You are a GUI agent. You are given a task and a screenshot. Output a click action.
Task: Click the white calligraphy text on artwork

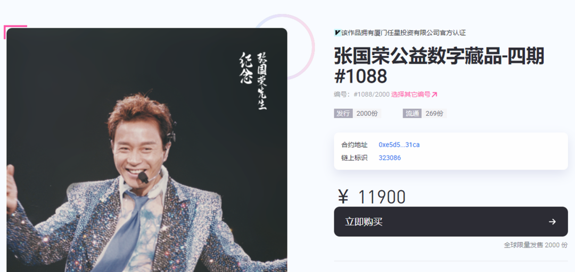[253, 81]
